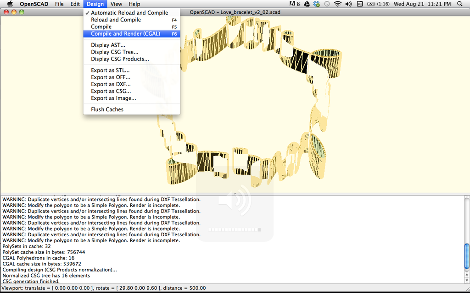Open the keyboard input source icon

[x=292, y=4]
